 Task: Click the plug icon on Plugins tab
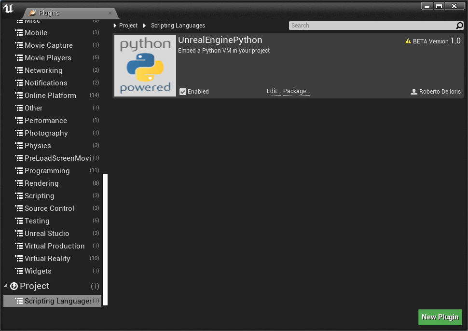coord(32,13)
